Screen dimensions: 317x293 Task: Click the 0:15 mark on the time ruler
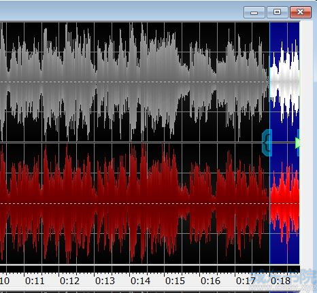(x=175, y=281)
